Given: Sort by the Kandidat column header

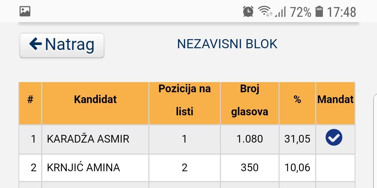Looking at the screenshot, I should (95, 100).
